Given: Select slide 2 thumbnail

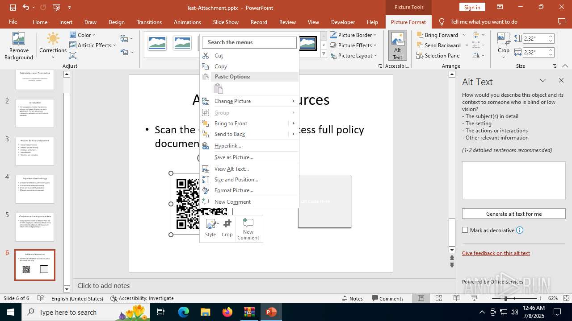Looking at the screenshot, I should click(35, 113).
